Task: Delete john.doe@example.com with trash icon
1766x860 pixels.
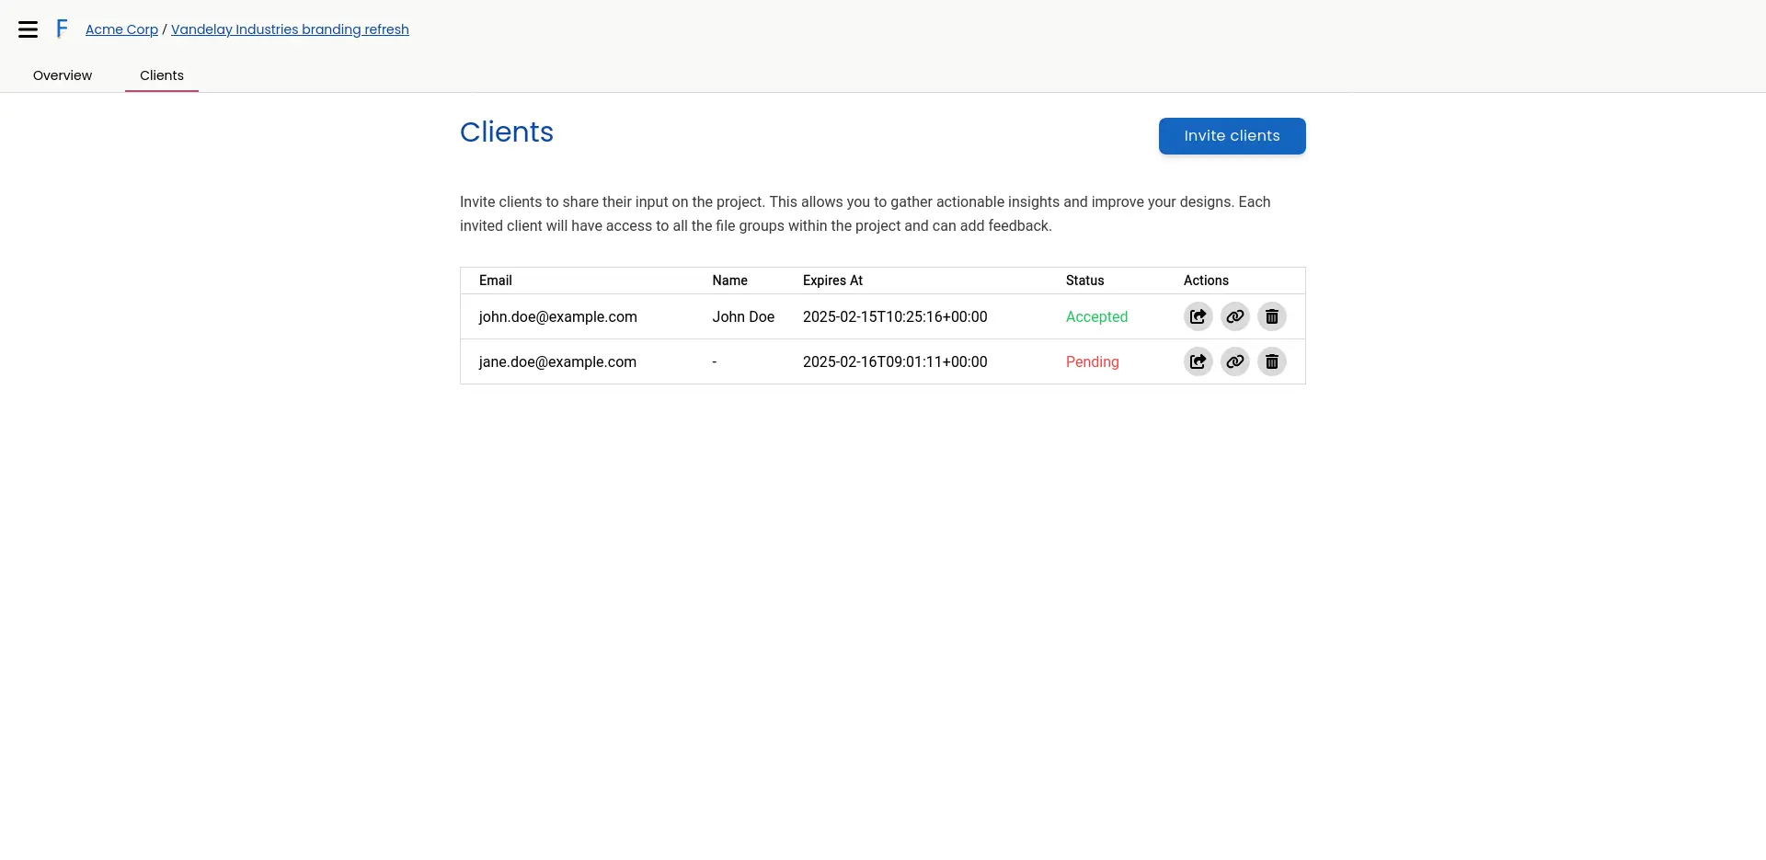Action: coord(1271,316)
